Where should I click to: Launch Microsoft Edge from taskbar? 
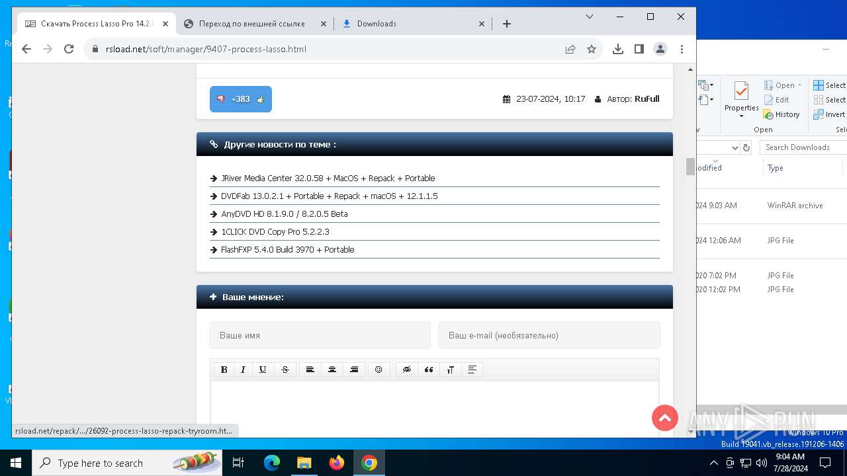click(272, 463)
